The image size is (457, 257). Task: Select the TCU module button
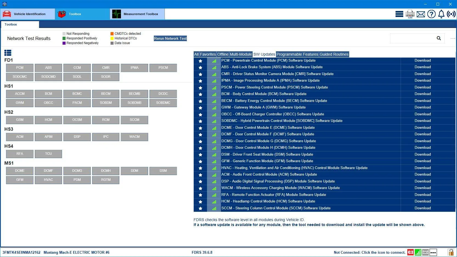click(x=48, y=154)
